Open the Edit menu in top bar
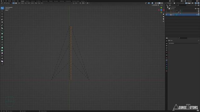Screen dimensions: 200x112 pyautogui.click(x=6, y=1)
